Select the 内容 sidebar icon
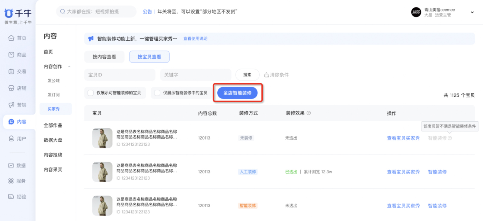 click(x=11, y=121)
